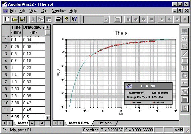This screenshot has width=191, height=134.
Task: Click previous sheet arrow left of Match tab
Action: [x=4, y=123]
